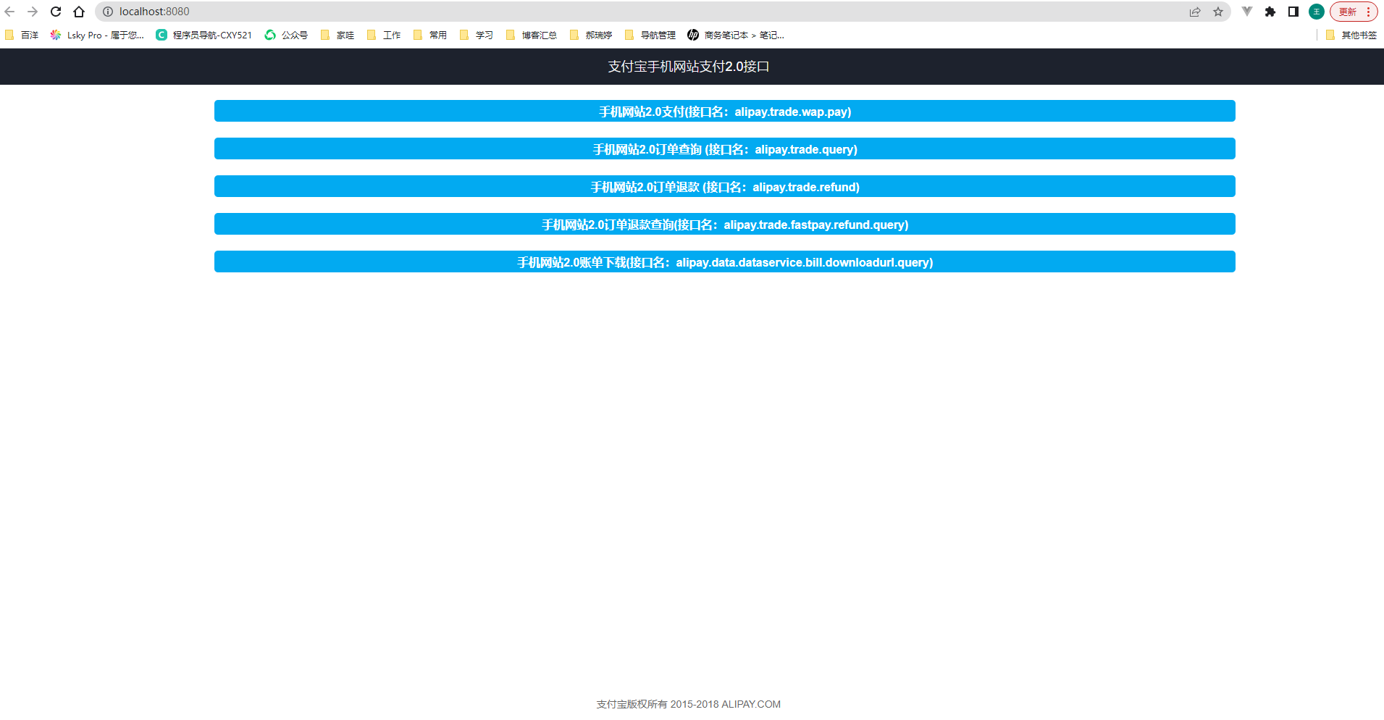Image resolution: width=1384 pixels, height=720 pixels.
Task: Open 账单下载 bill.downloadurl.query
Action: point(725,261)
